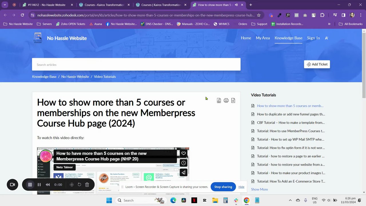Focus the Search articles field
The width and height of the screenshot is (366, 206).
coord(136,64)
